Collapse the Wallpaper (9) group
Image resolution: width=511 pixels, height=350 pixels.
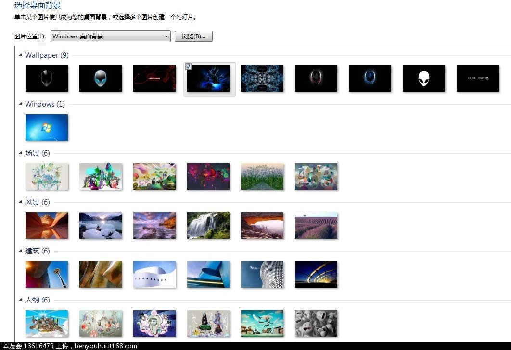20,55
